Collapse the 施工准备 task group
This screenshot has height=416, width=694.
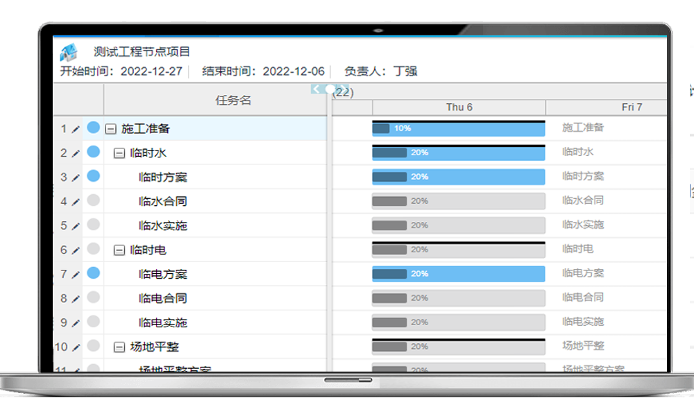click(110, 129)
